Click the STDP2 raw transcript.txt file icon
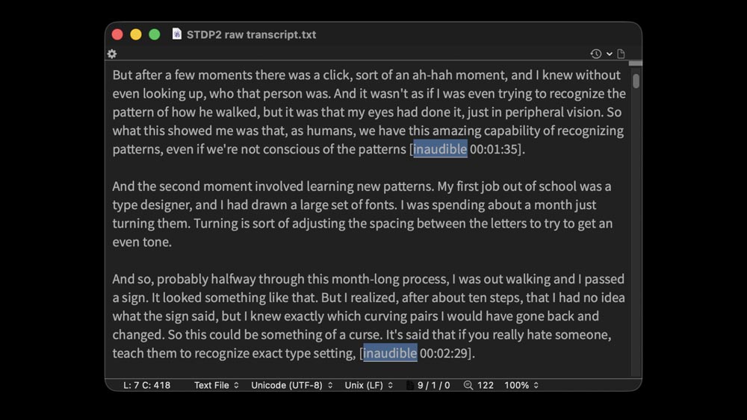Viewport: 747px width, 420px height. pos(177,34)
